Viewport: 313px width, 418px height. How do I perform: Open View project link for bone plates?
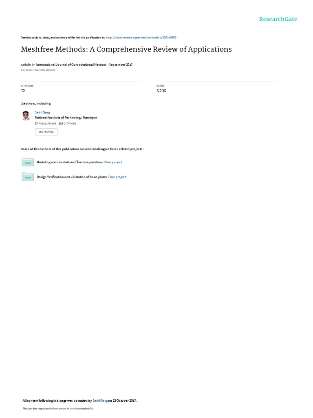(117, 177)
